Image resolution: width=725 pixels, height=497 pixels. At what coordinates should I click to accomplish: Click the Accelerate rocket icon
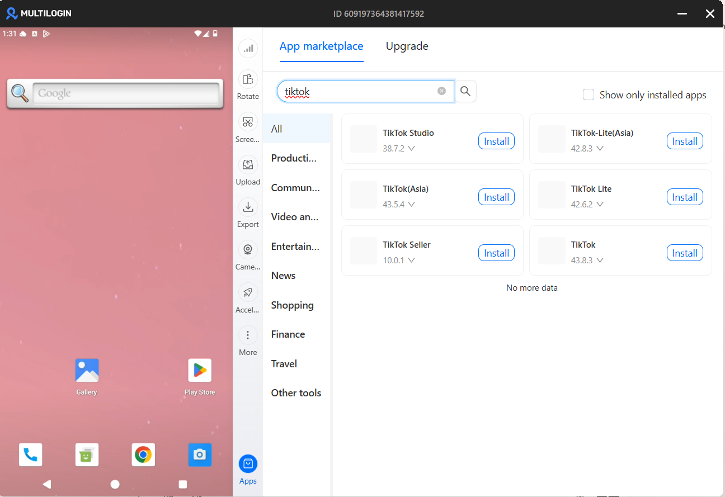(248, 293)
